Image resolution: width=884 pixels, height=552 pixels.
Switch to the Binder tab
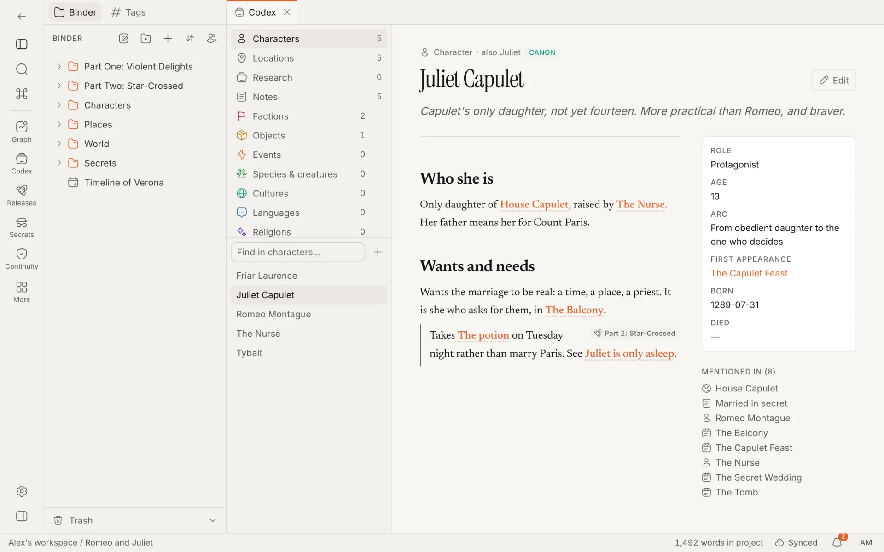(x=76, y=12)
